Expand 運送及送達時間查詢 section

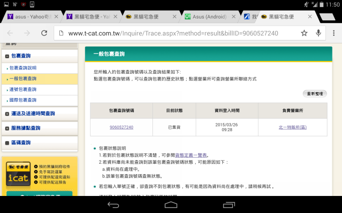click(x=7, y=114)
